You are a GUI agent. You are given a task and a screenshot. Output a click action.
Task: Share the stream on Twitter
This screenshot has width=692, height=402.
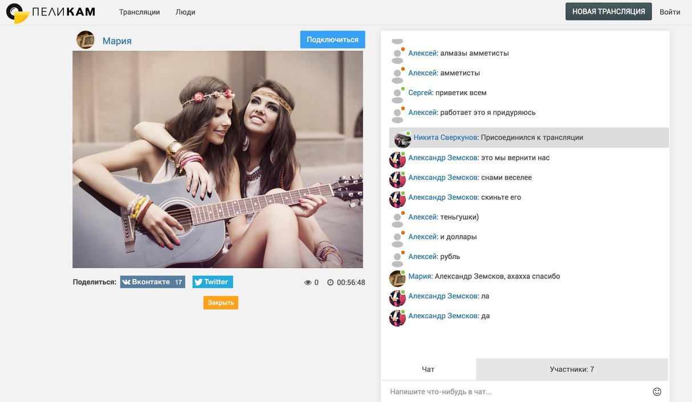(x=212, y=282)
